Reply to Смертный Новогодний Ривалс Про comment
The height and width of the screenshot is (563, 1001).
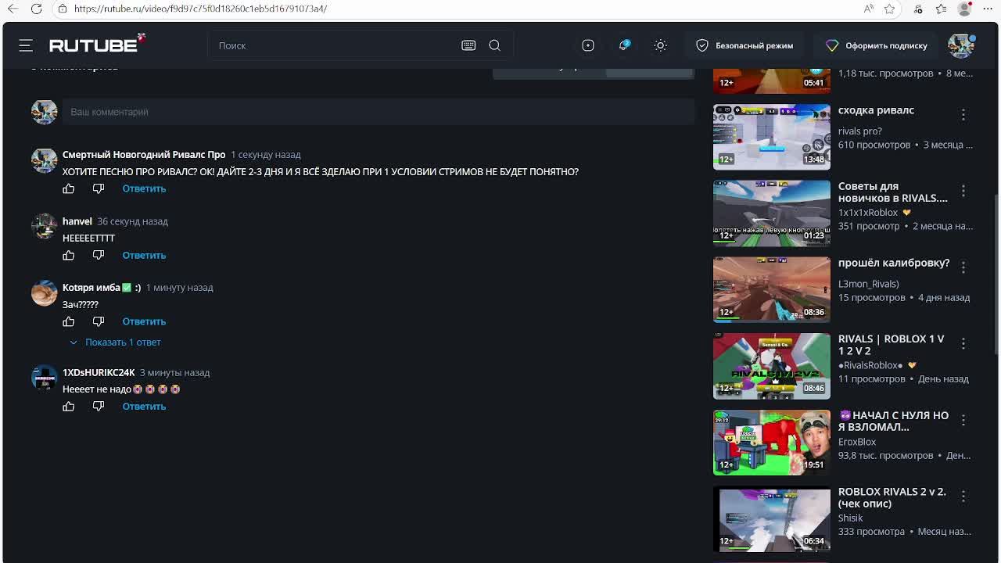pos(144,188)
